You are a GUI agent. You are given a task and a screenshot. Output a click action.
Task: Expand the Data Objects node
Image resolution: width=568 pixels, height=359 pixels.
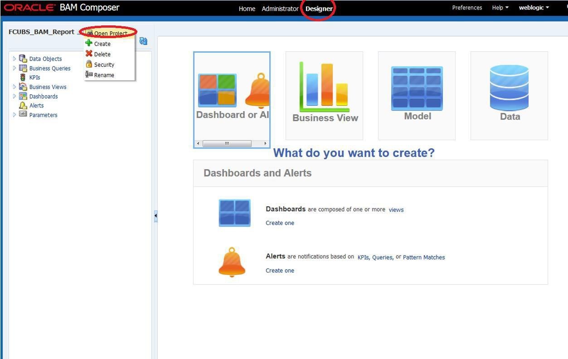[x=15, y=58]
